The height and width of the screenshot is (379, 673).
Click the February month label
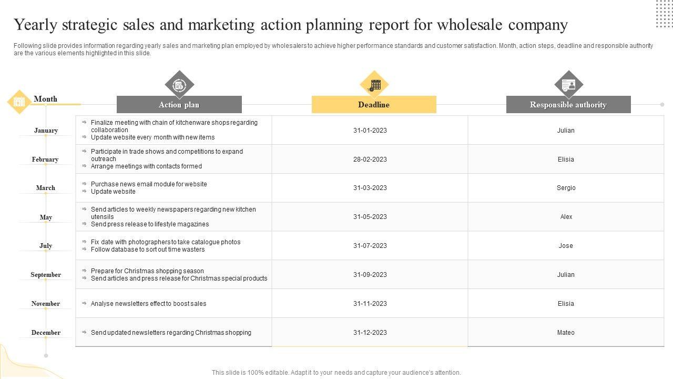click(x=45, y=159)
